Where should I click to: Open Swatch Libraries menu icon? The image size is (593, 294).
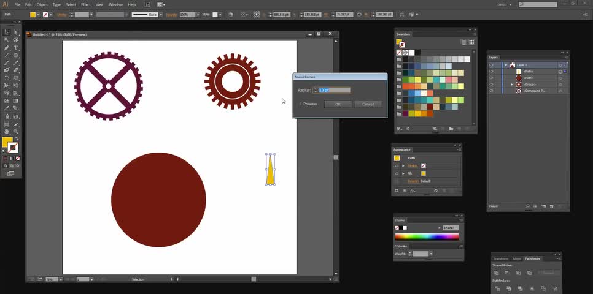pyautogui.click(x=400, y=129)
